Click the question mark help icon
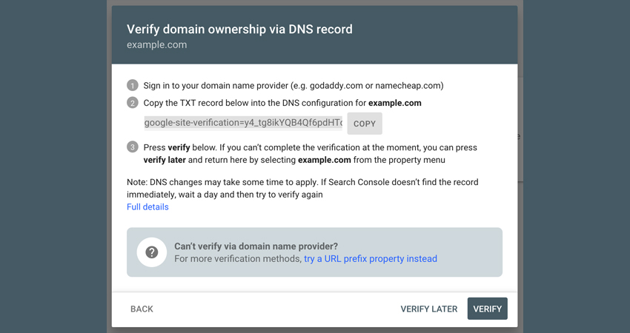This screenshot has height=333, width=630. 151,252
